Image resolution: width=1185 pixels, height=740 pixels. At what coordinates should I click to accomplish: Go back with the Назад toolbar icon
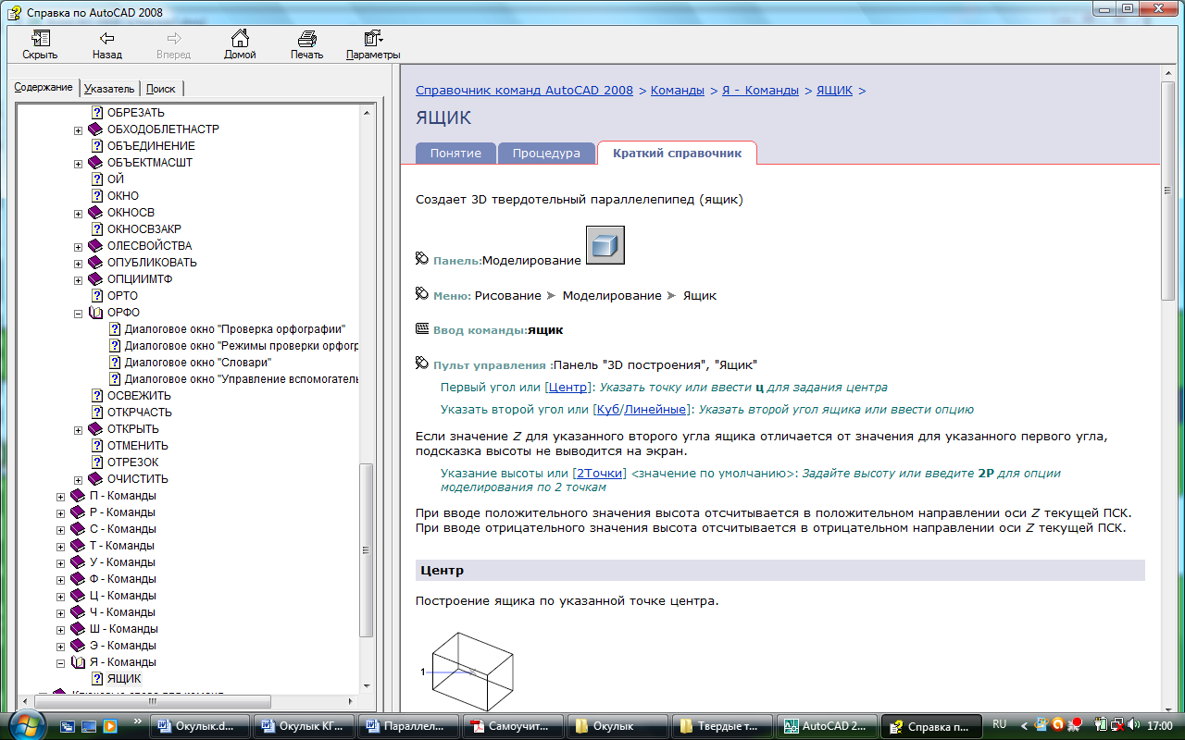tap(107, 39)
